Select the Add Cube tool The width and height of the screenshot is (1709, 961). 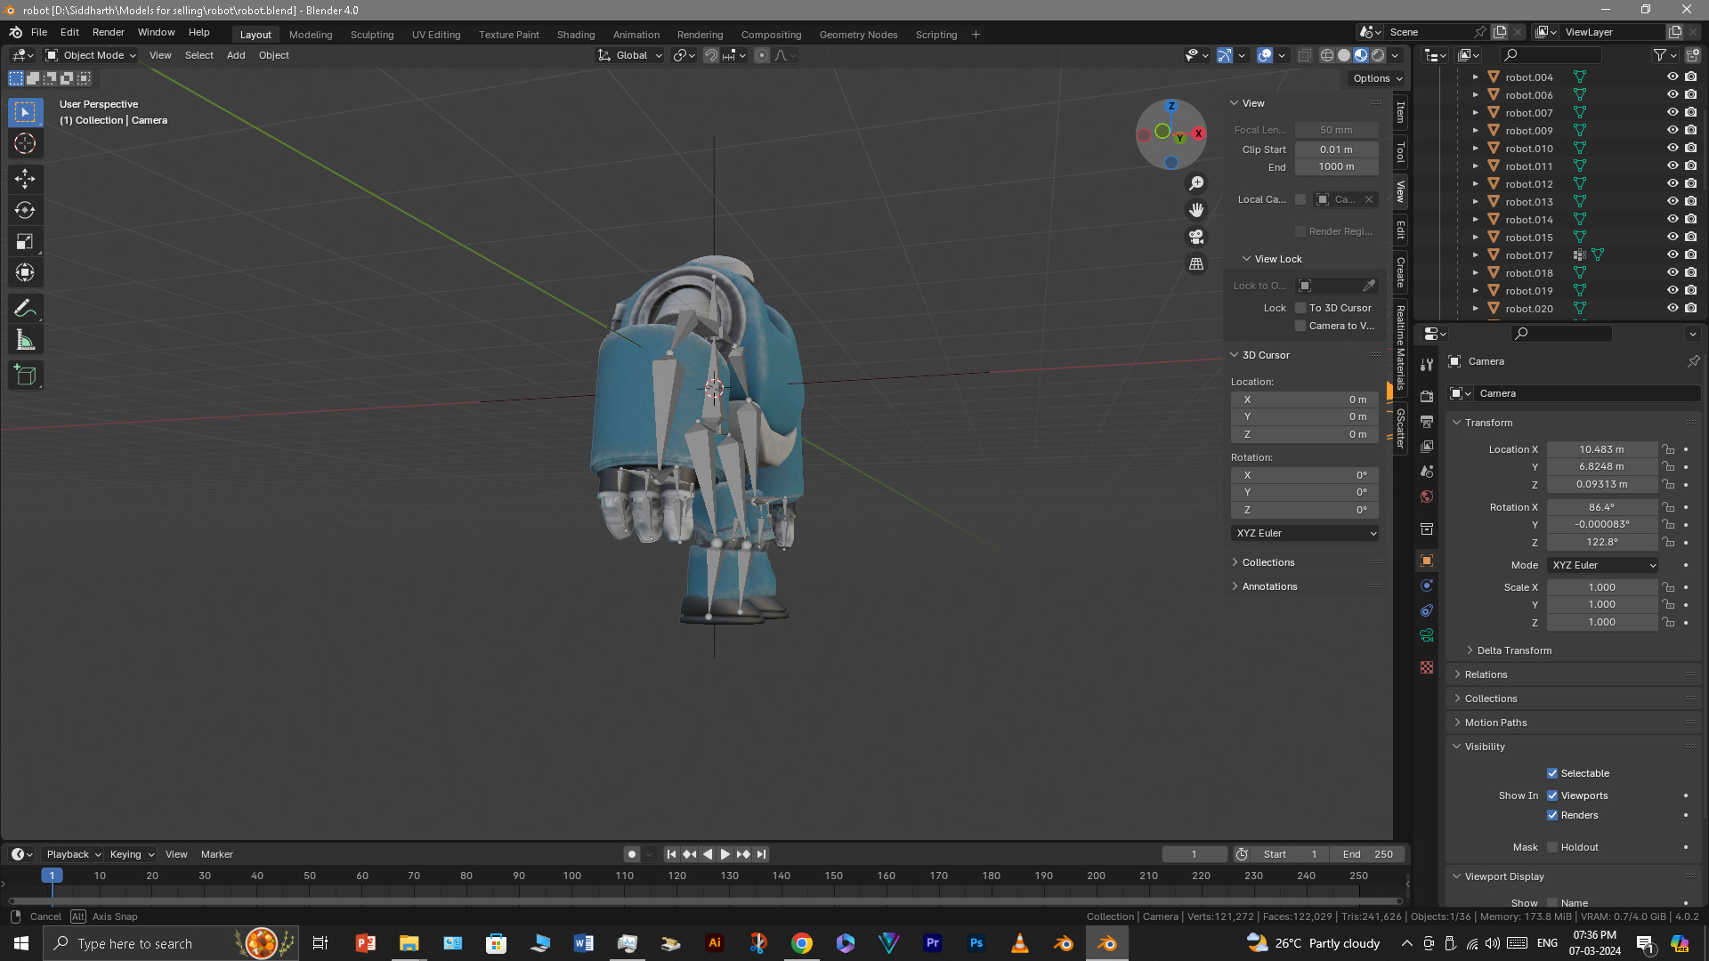point(25,376)
